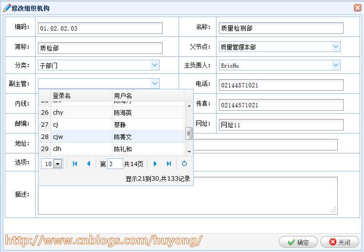The height and width of the screenshot is (252, 364).
Task: Click the grid scrollbar down arrow
Action: coord(189,151)
